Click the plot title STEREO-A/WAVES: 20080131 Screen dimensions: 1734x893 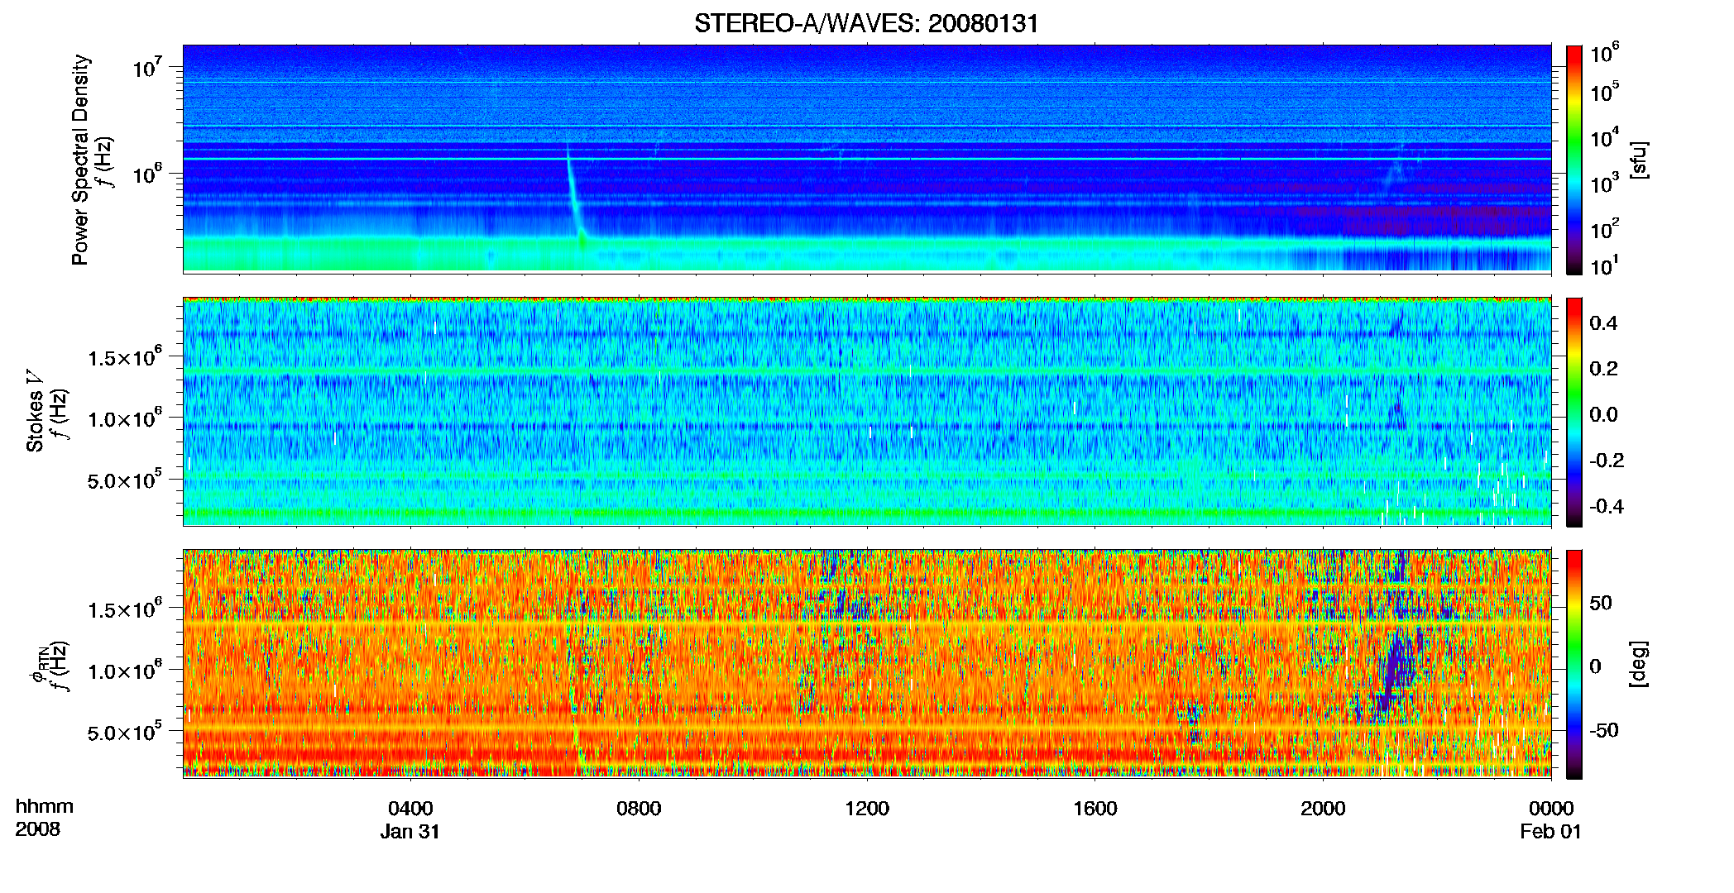click(866, 24)
